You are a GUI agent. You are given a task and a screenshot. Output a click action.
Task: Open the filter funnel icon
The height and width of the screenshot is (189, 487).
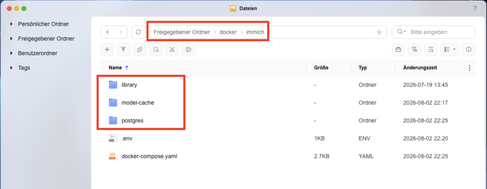pyautogui.click(x=414, y=50)
